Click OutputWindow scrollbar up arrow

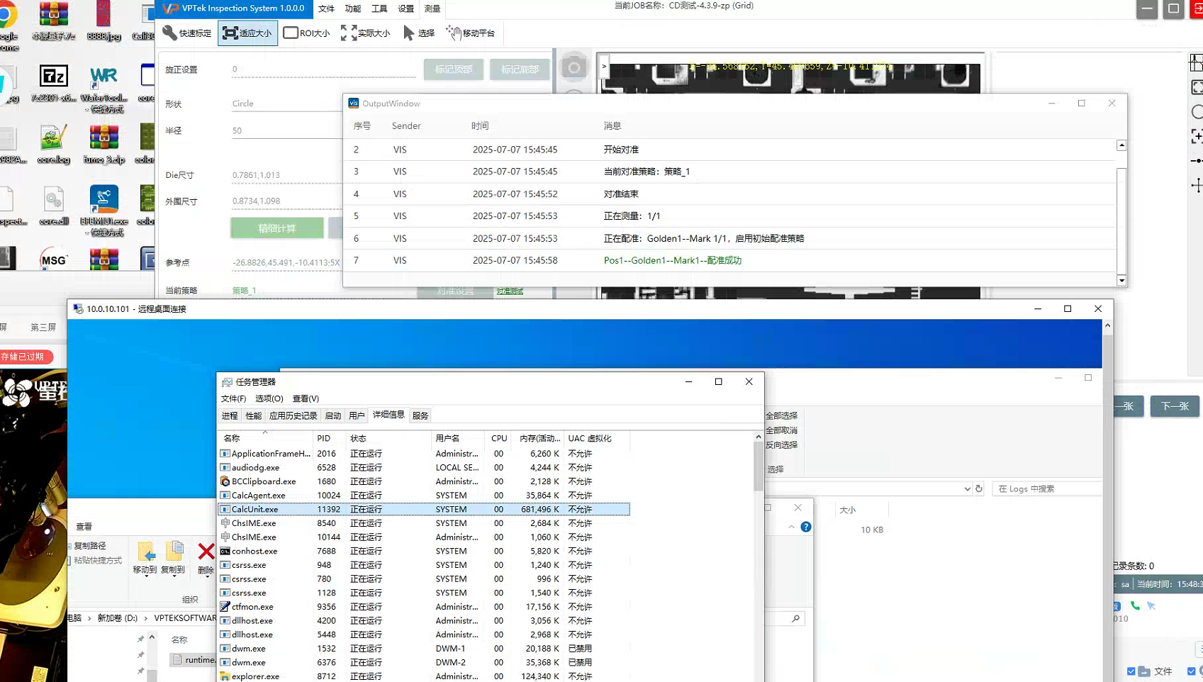(1121, 145)
